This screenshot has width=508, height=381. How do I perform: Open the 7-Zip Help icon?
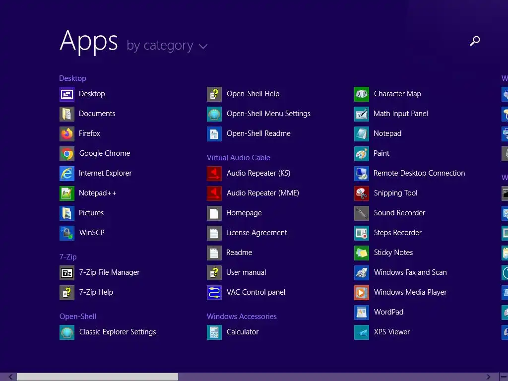pos(67,293)
